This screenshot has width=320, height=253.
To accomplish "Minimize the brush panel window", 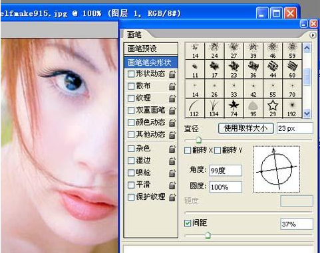I will pos(304,23).
